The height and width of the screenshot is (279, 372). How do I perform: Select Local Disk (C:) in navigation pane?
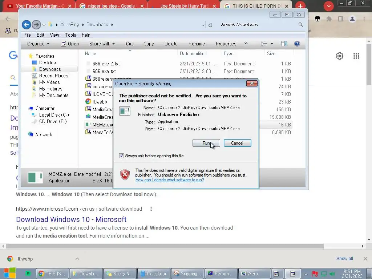[54, 115]
